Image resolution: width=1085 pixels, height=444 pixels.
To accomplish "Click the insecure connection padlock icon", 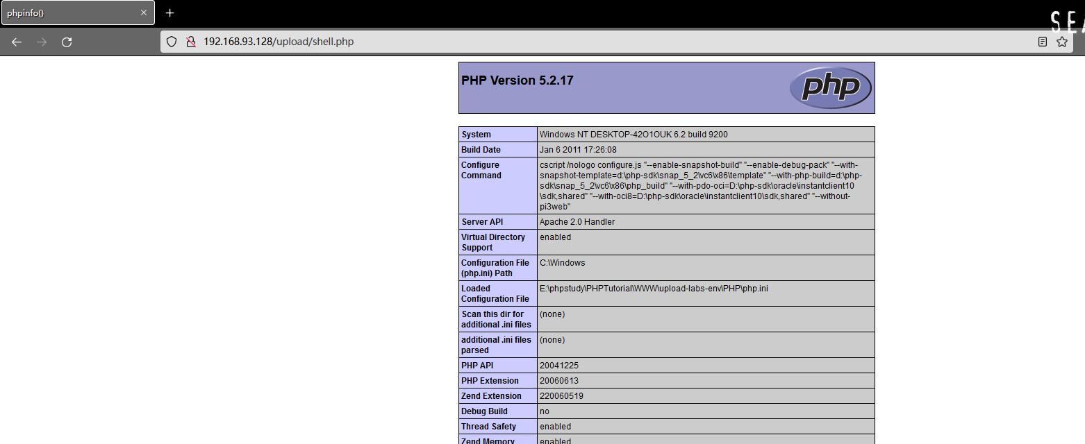I will coord(190,42).
